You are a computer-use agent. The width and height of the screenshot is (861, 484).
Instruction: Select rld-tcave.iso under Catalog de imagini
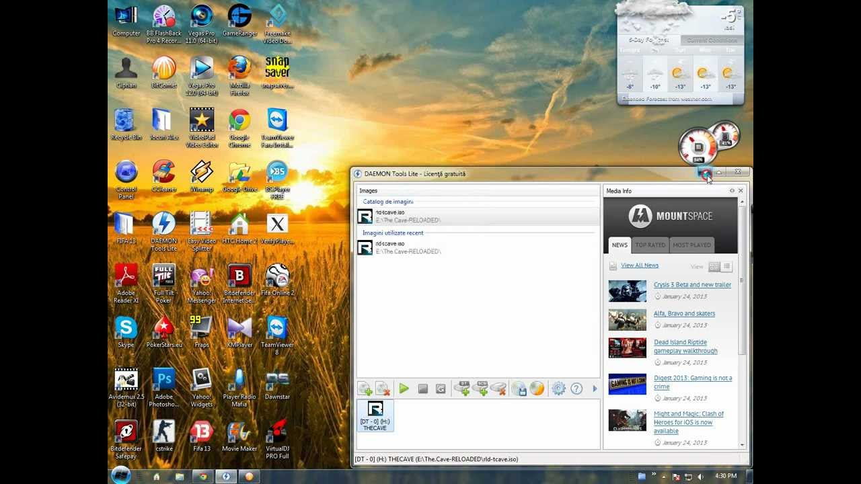click(x=478, y=216)
